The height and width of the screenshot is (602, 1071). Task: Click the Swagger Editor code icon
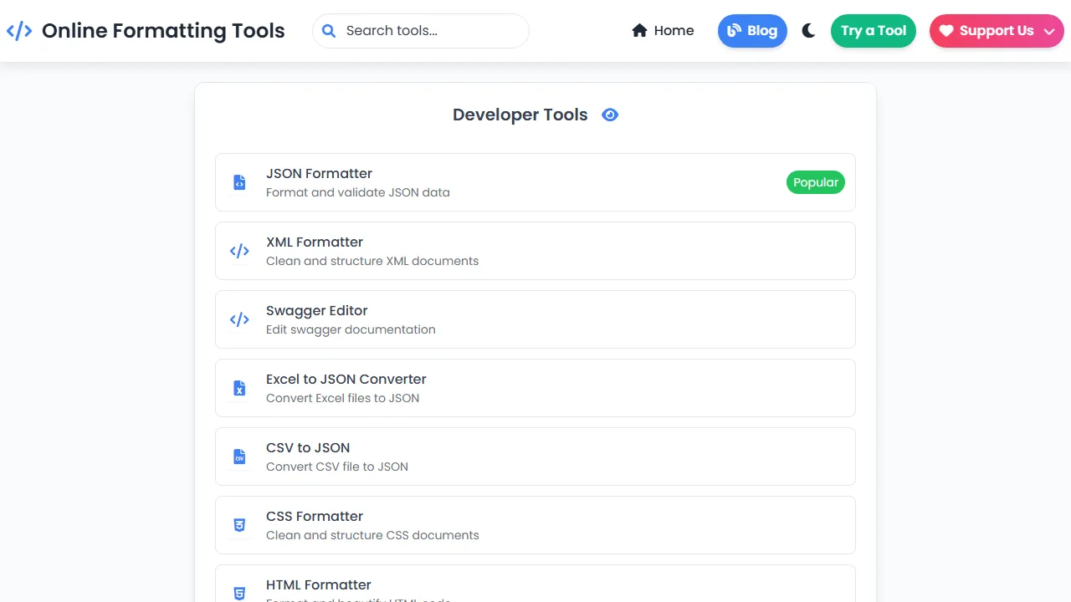[x=239, y=319]
